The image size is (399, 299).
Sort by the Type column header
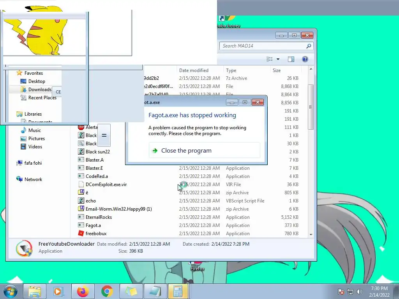[231, 70]
